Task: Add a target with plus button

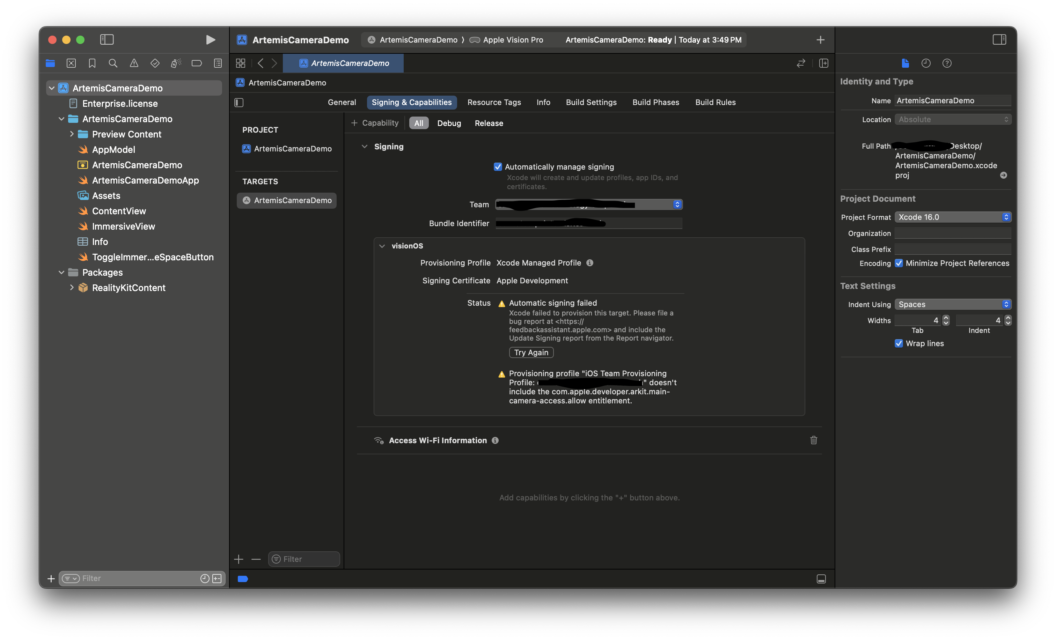Action: point(239,559)
